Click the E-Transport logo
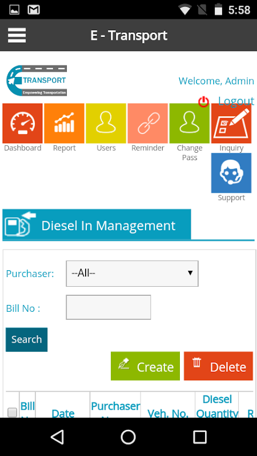 pyautogui.click(x=37, y=80)
